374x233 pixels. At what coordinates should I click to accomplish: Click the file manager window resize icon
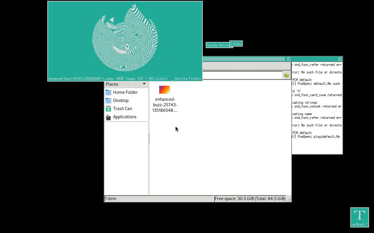pos(289,59)
